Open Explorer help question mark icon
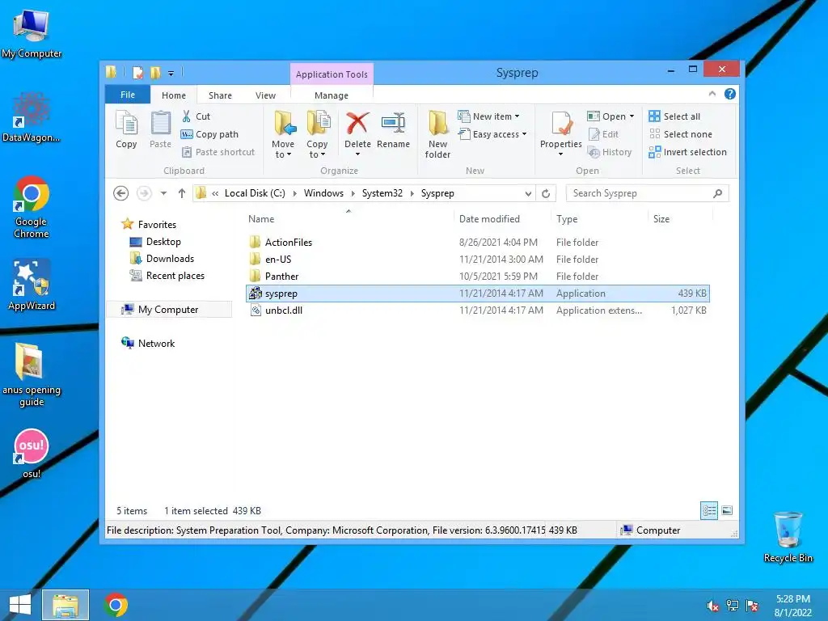This screenshot has width=828, height=621. click(730, 94)
